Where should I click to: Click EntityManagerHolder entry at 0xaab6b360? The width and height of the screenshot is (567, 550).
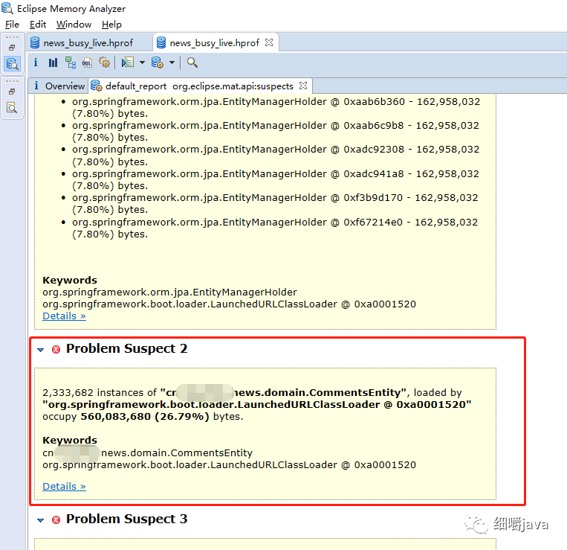click(276, 107)
